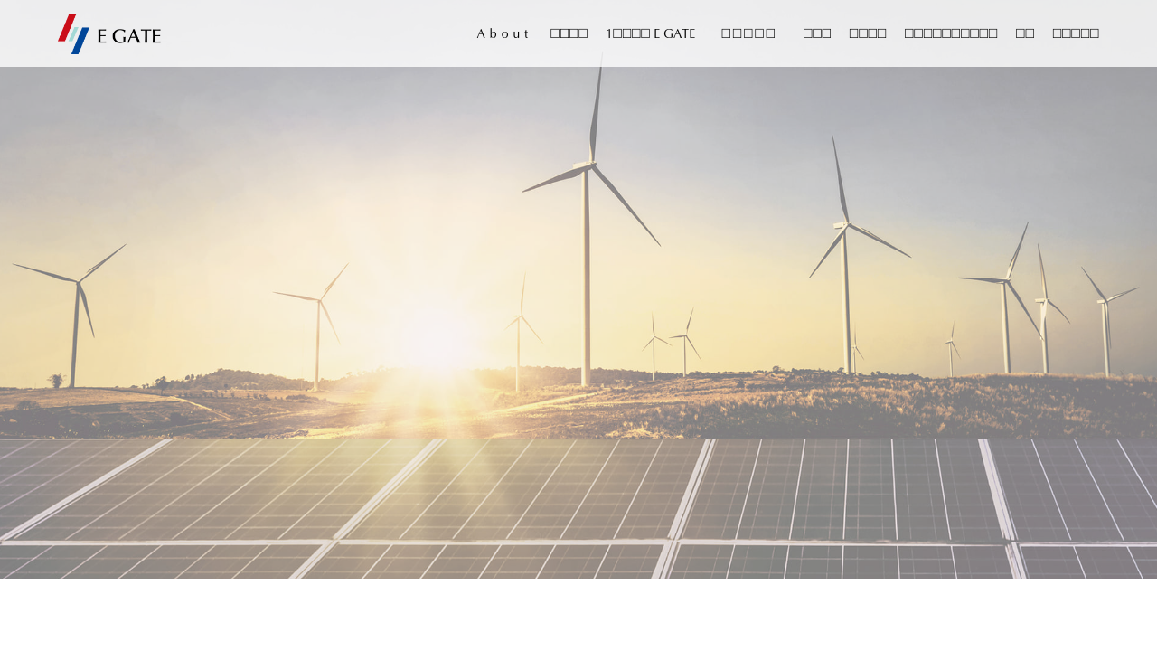Click empty header space between logo and About

[x=316, y=33]
